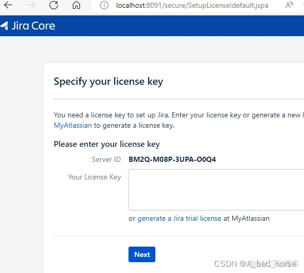Screen dimensions: 304x273
Task: Select the Server ID value BM2Q-M08P-3UPA-O0Q4
Action: (x=172, y=159)
